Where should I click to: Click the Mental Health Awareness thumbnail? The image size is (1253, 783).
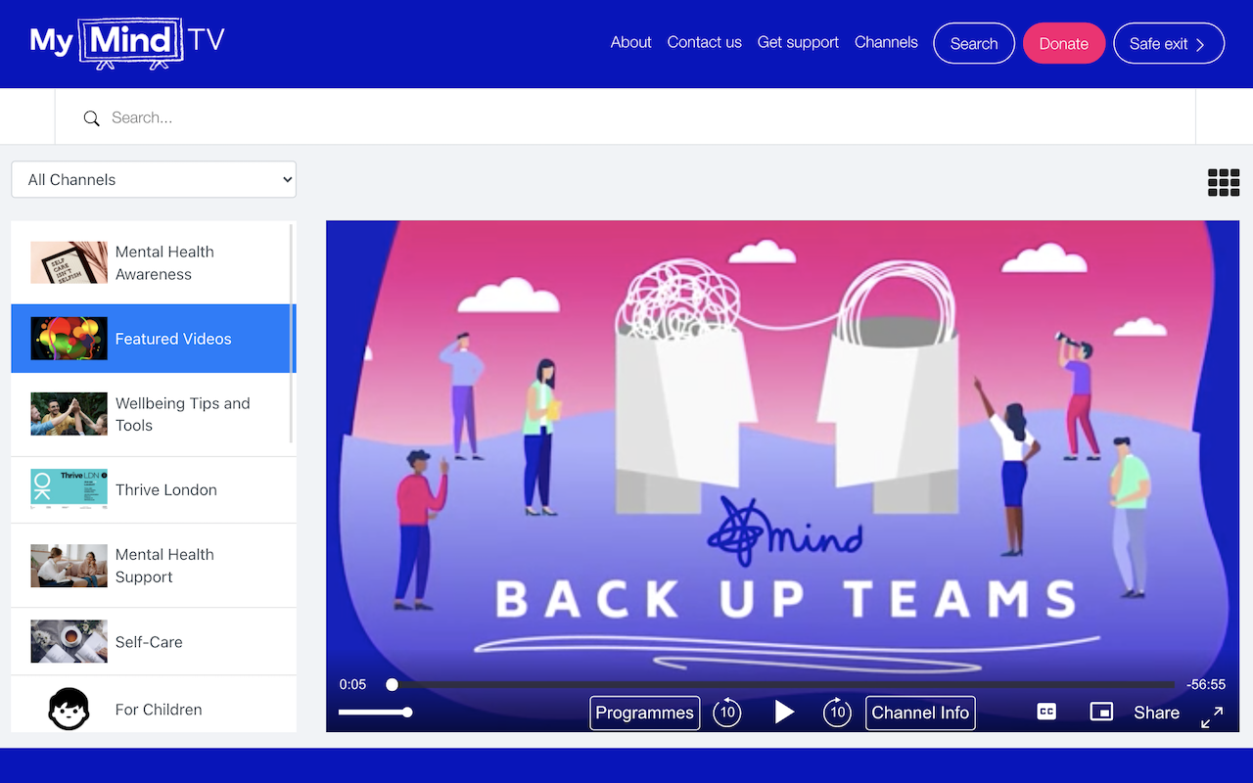tap(69, 262)
